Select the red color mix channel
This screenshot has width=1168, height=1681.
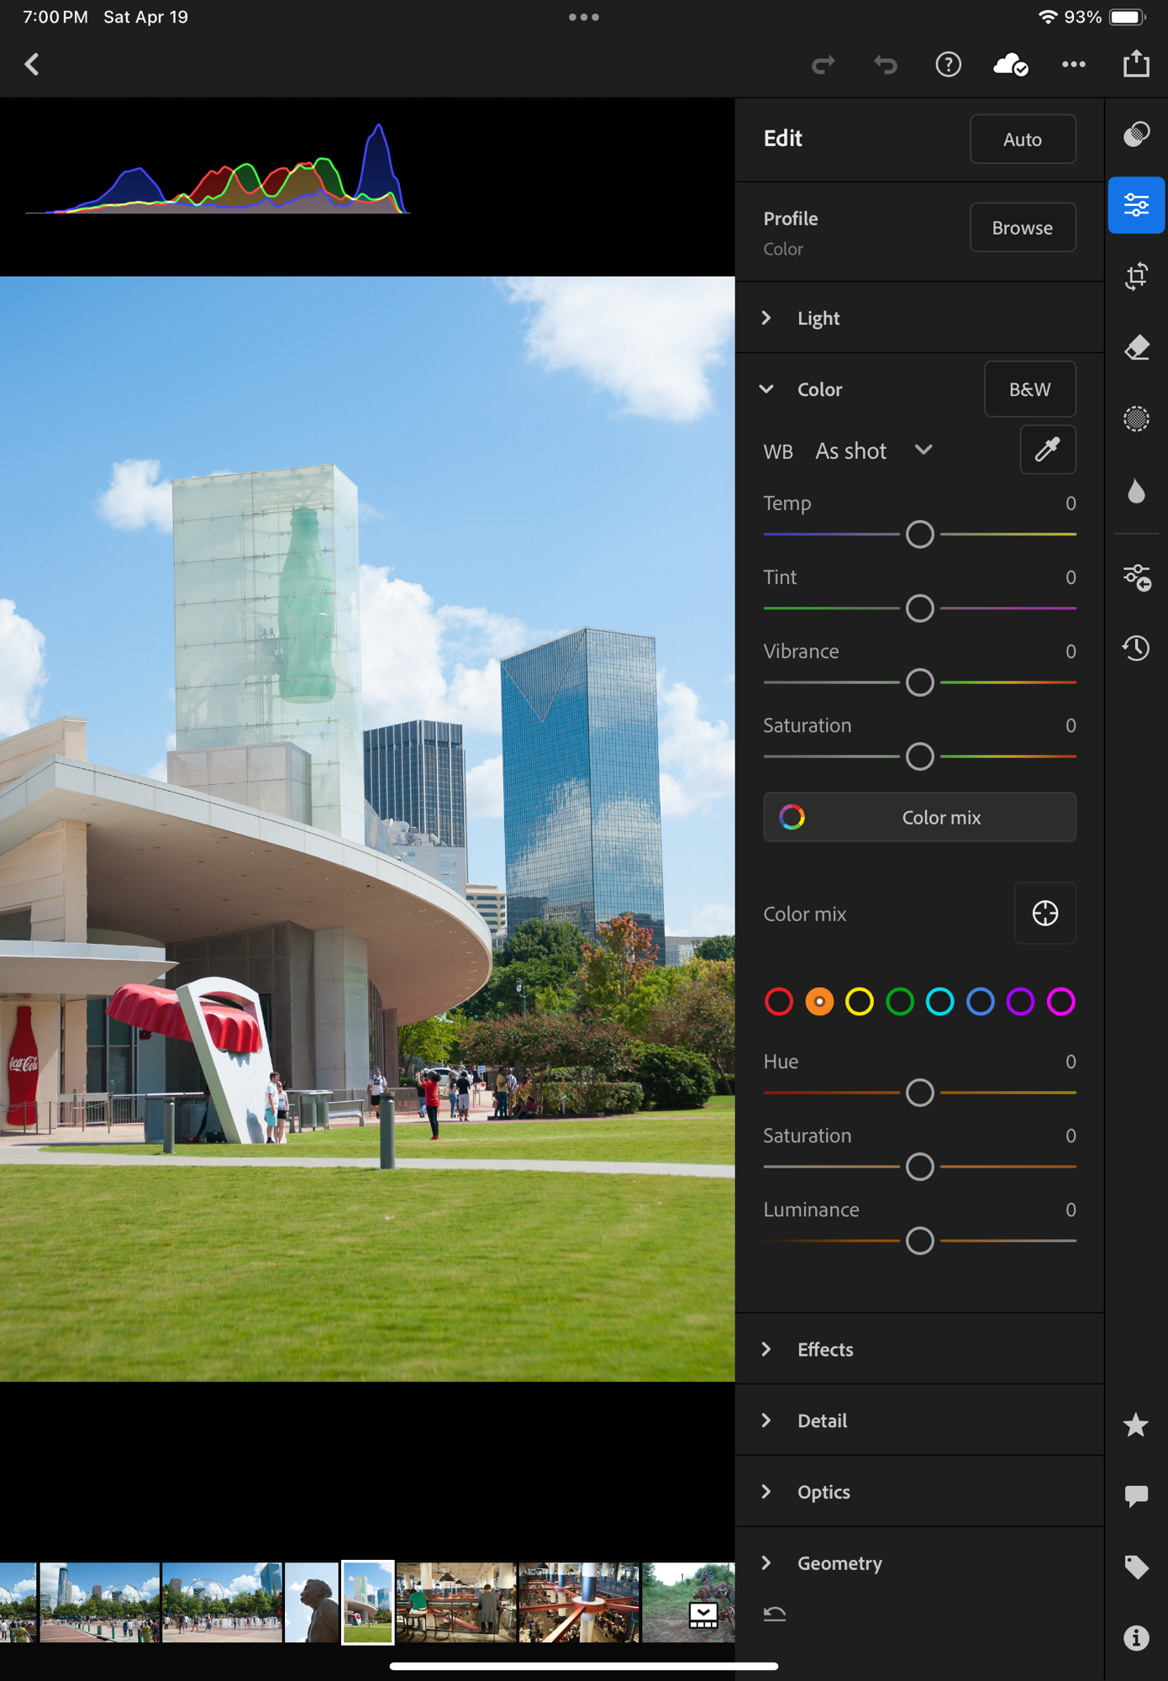[x=778, y=1002]
